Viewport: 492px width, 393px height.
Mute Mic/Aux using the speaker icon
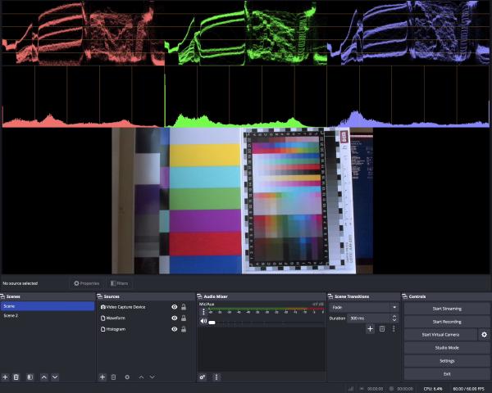coord(203,321)
